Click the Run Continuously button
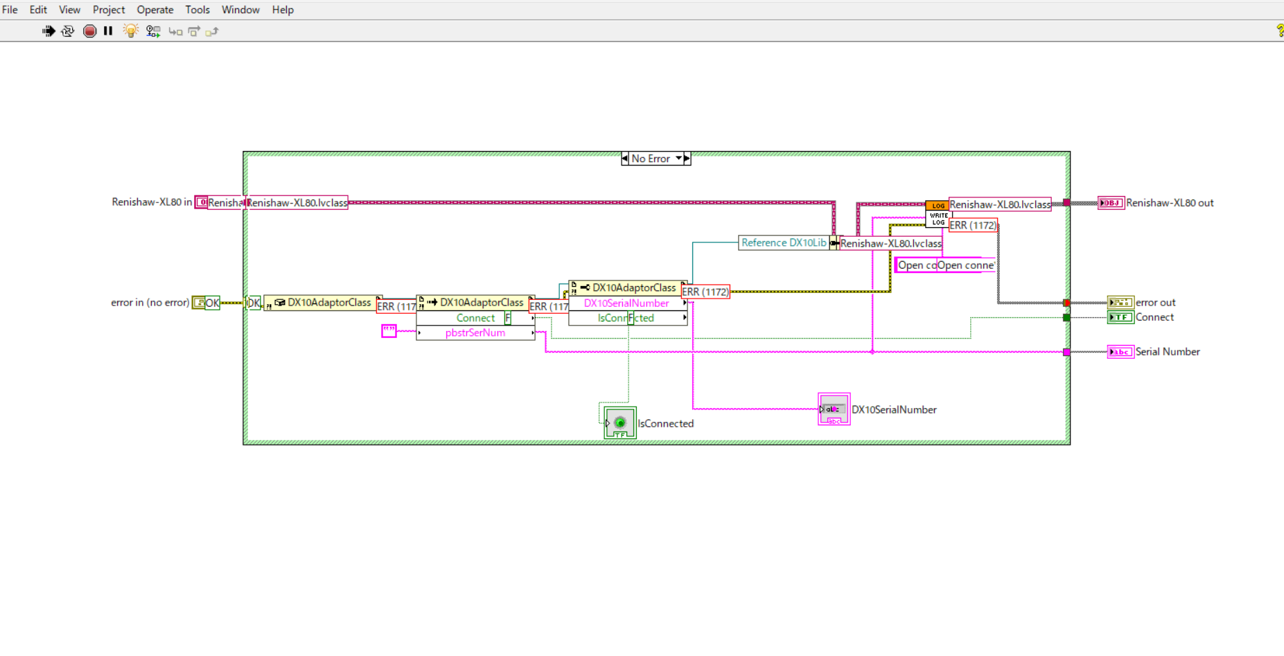Image resolution: width=1284 pixels, height=656 pixels. click(68, 31)
